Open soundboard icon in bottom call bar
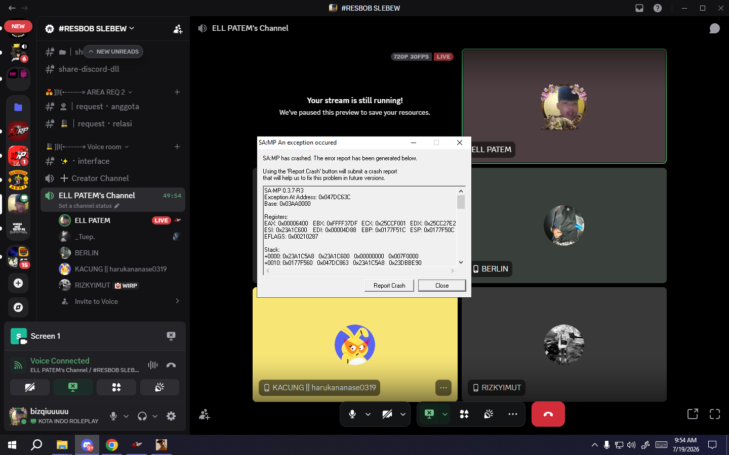 tap(489, 414)
